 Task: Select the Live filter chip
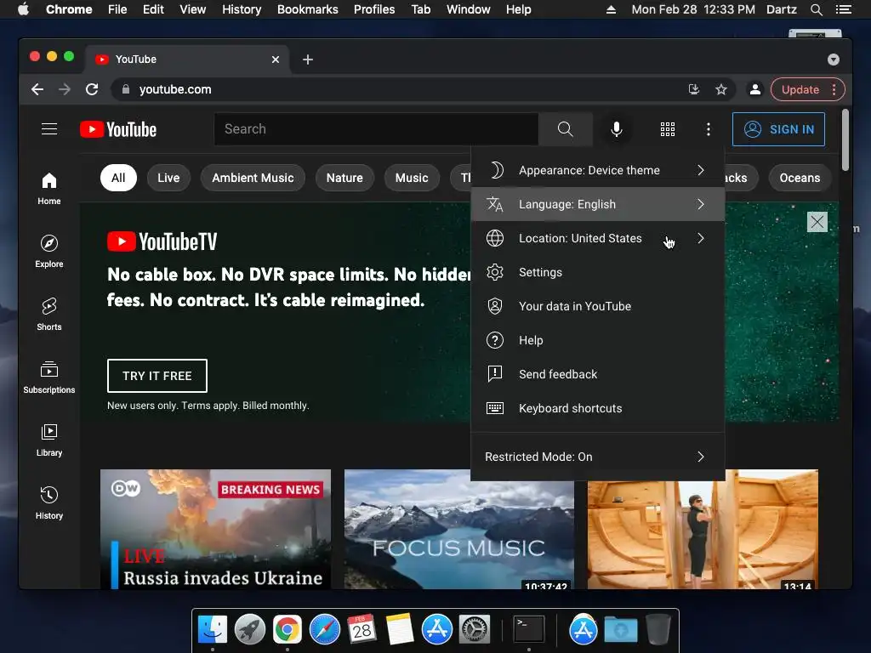pyautogui.click(x=168, y=178)
